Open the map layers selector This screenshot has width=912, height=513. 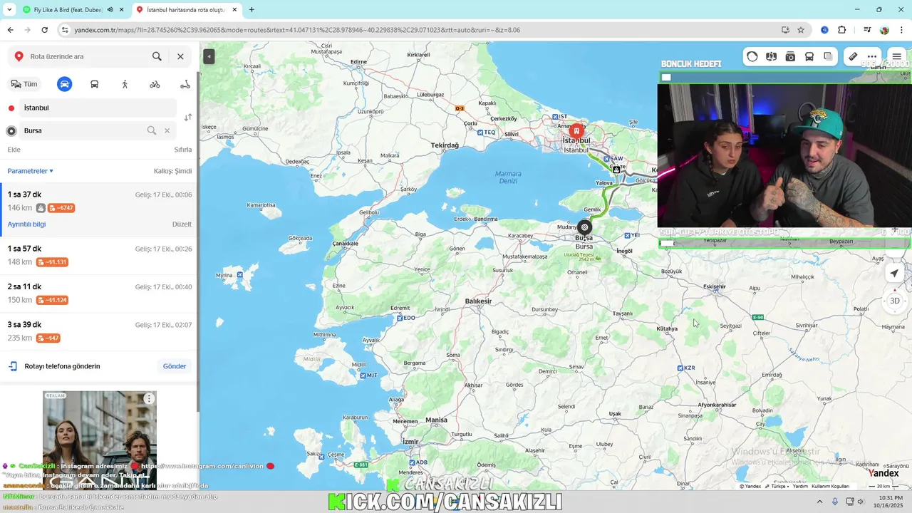[x=828, y=57]
